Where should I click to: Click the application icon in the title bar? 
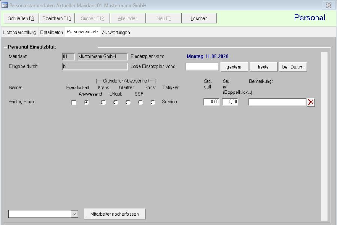click(x=4, y=5)
